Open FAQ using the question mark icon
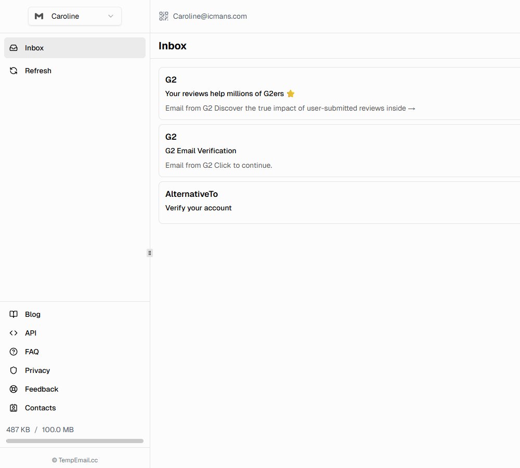This screenshot has height=468, width=520. pyautogui.click(x=14, y=352)
